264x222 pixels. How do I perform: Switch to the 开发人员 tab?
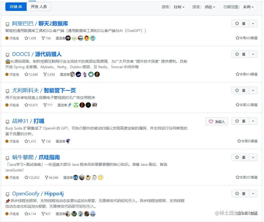(x=39, y=7)
